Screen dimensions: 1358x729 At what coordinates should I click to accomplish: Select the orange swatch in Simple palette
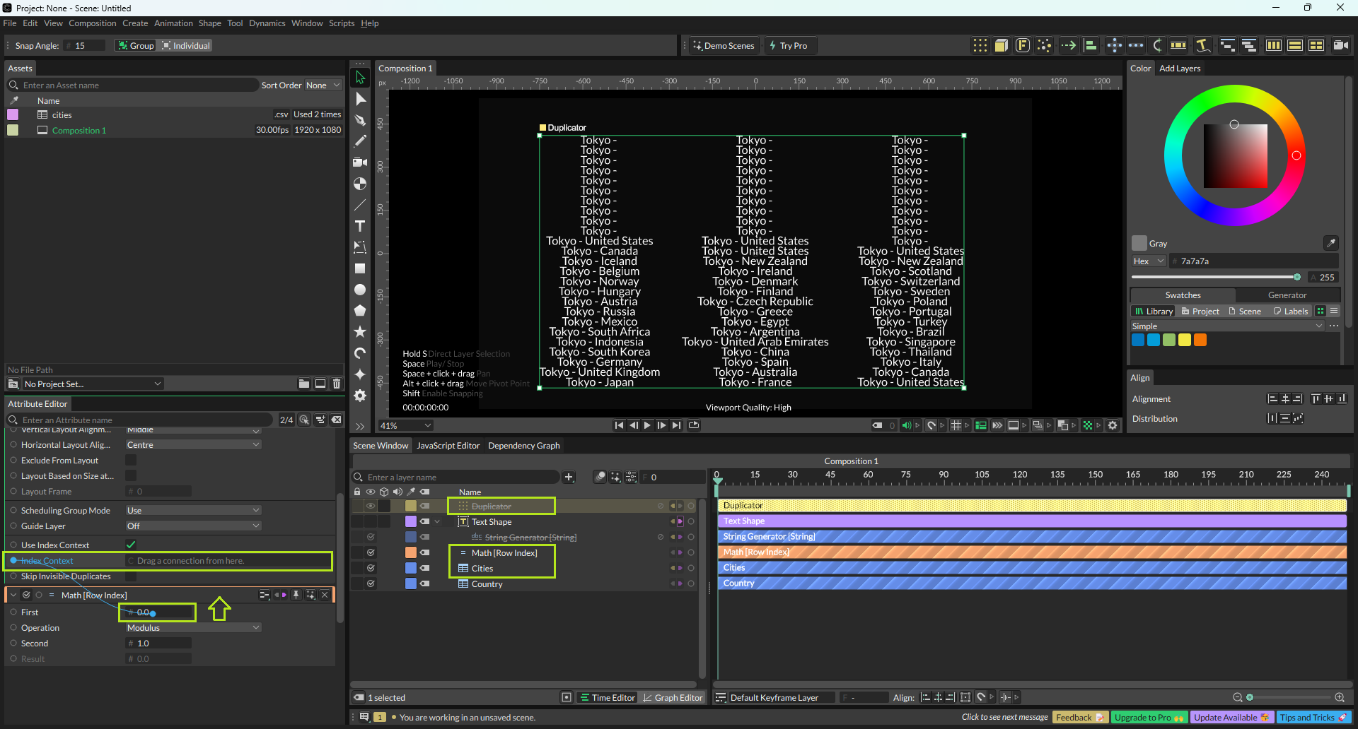[1200, 340]
